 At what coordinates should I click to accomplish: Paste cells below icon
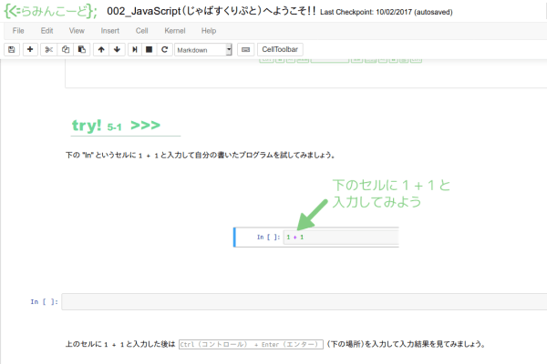point(80,49)
